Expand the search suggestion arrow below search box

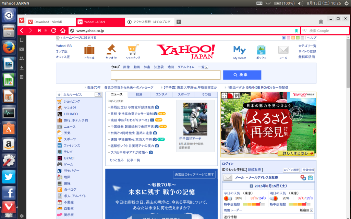click(x=117, y=81)
